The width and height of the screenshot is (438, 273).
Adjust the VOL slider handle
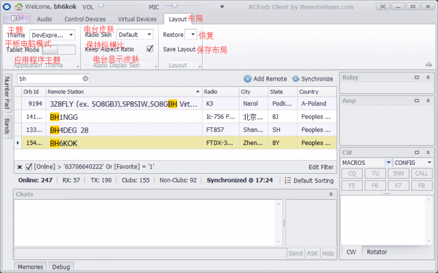pos(101,6)
